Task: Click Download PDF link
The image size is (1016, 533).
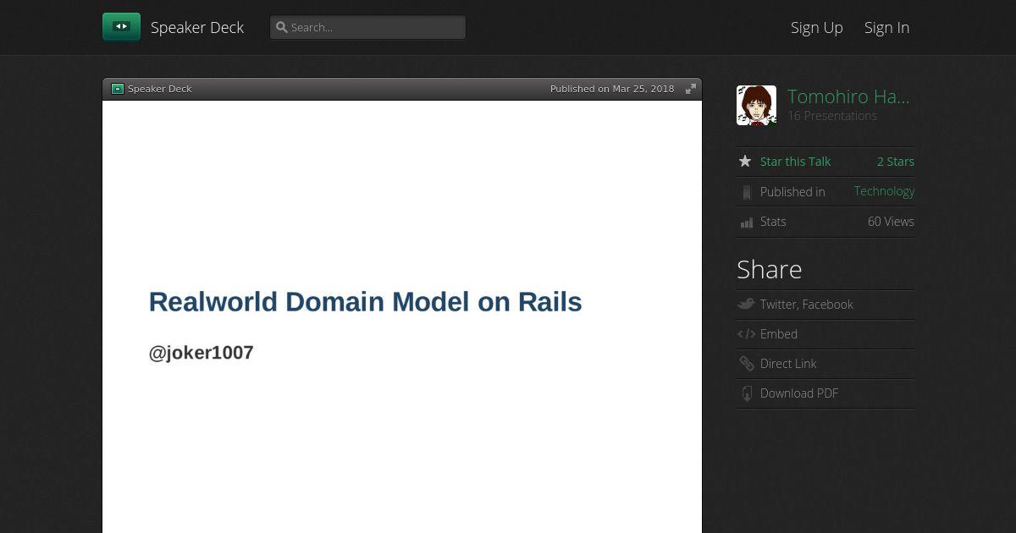Action: (x=799, y=393)
